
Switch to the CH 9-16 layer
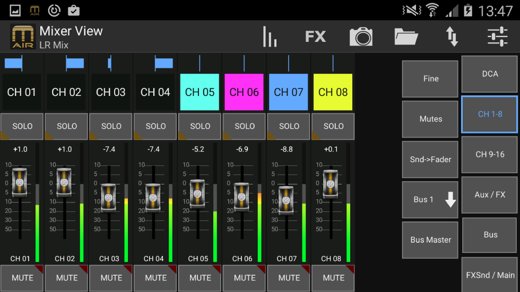[x=490, y=155]
